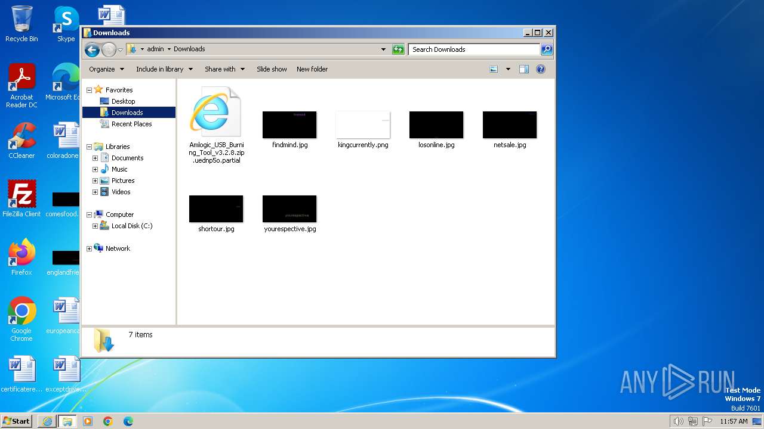Select the Google Chrome desktop icon
The width and height of the screenshot is (764, 429).
coord(21,319)
